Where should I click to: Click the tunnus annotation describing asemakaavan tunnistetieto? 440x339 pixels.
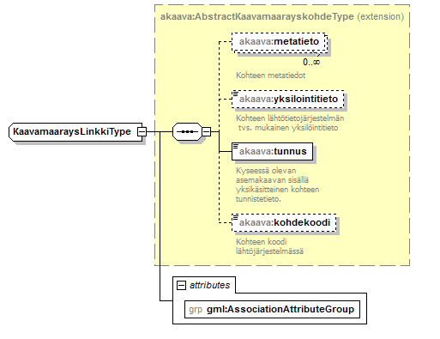point(277,185)
